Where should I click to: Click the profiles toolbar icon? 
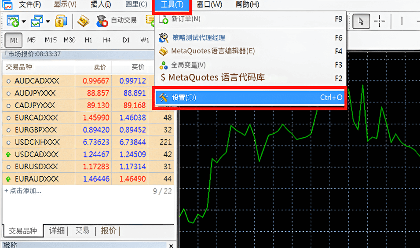(37, 21)
